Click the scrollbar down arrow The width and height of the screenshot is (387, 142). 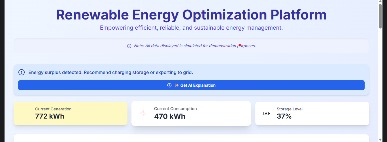coord(380,139)
